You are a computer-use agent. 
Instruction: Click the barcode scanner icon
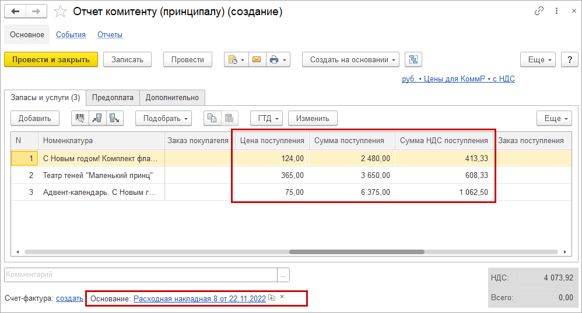click(x=80, y=119)
